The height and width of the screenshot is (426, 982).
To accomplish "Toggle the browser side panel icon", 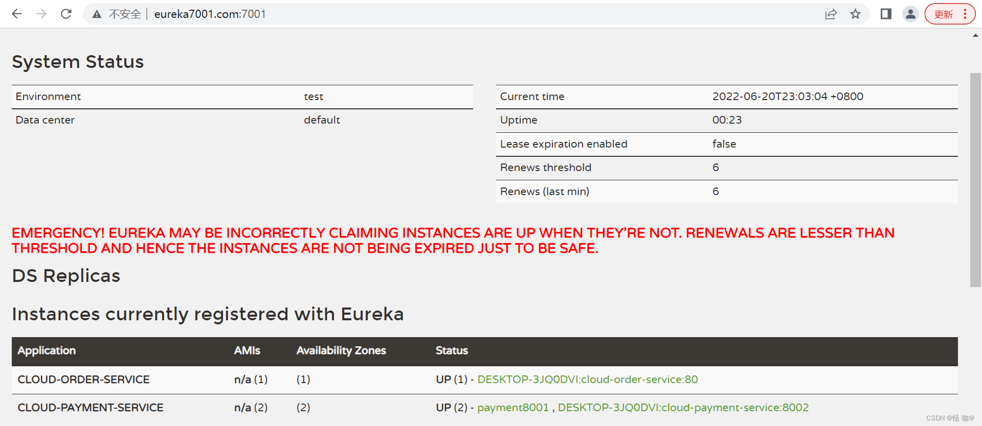I will click(x=886, y=14).
